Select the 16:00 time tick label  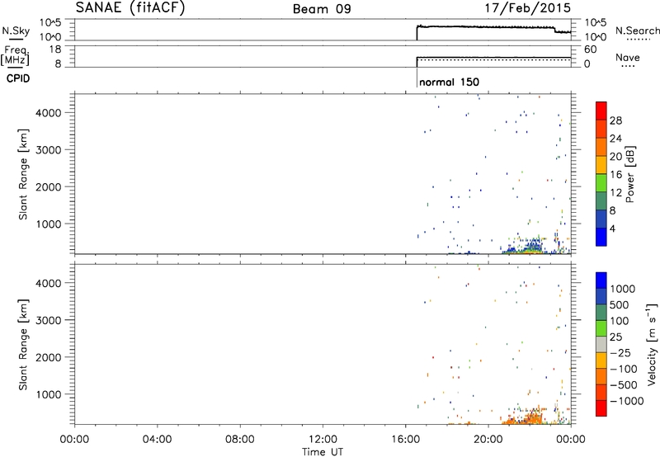coord(405,440)
